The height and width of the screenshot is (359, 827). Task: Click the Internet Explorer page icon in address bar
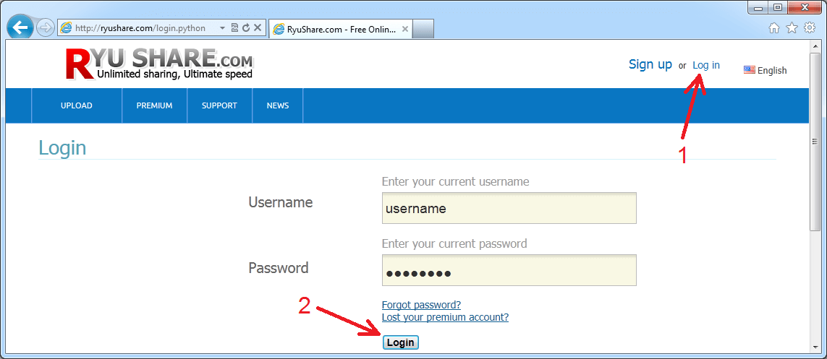[66, 28]
